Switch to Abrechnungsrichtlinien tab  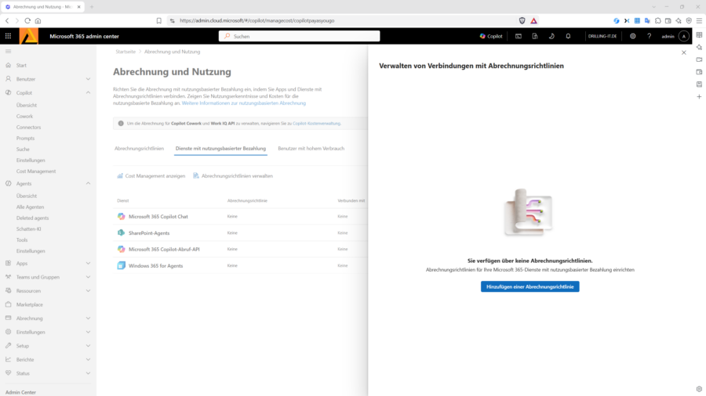(x=139, y=148)
